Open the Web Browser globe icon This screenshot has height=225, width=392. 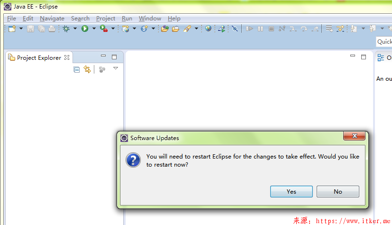(x=208, y=28)
